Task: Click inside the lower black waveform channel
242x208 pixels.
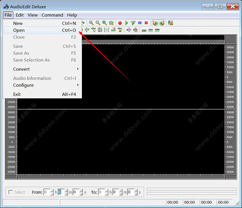Action: pyautogui.click(x=121, y=142)
